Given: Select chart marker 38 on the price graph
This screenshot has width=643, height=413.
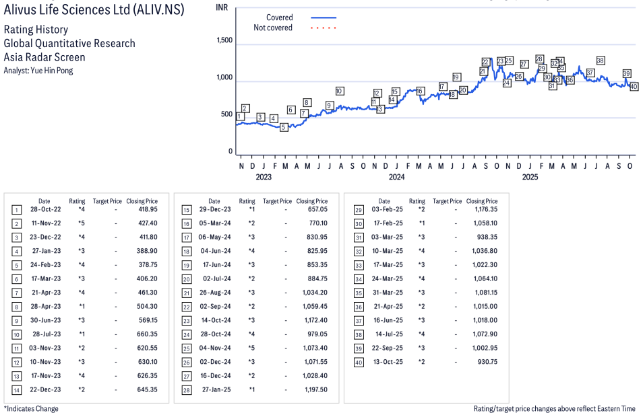Looking at the screenshot, I should click(x=601, y=61).
